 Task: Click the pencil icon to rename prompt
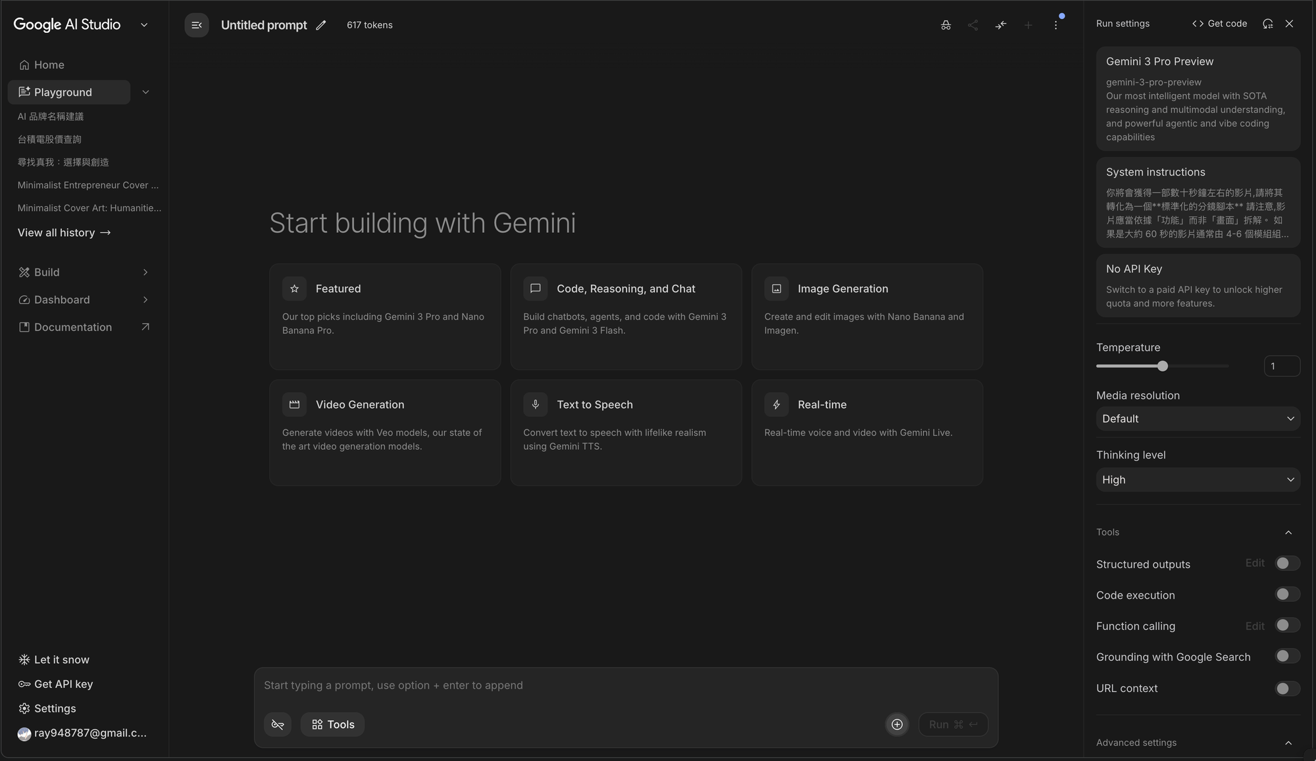(x=320, y=25)
